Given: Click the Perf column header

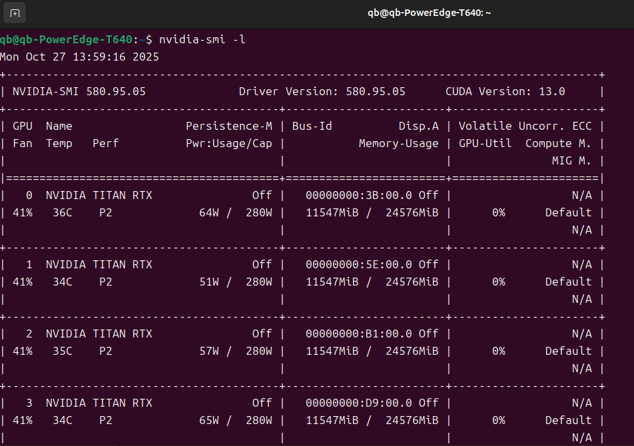Looking at the screenshot, I should 106,143.
